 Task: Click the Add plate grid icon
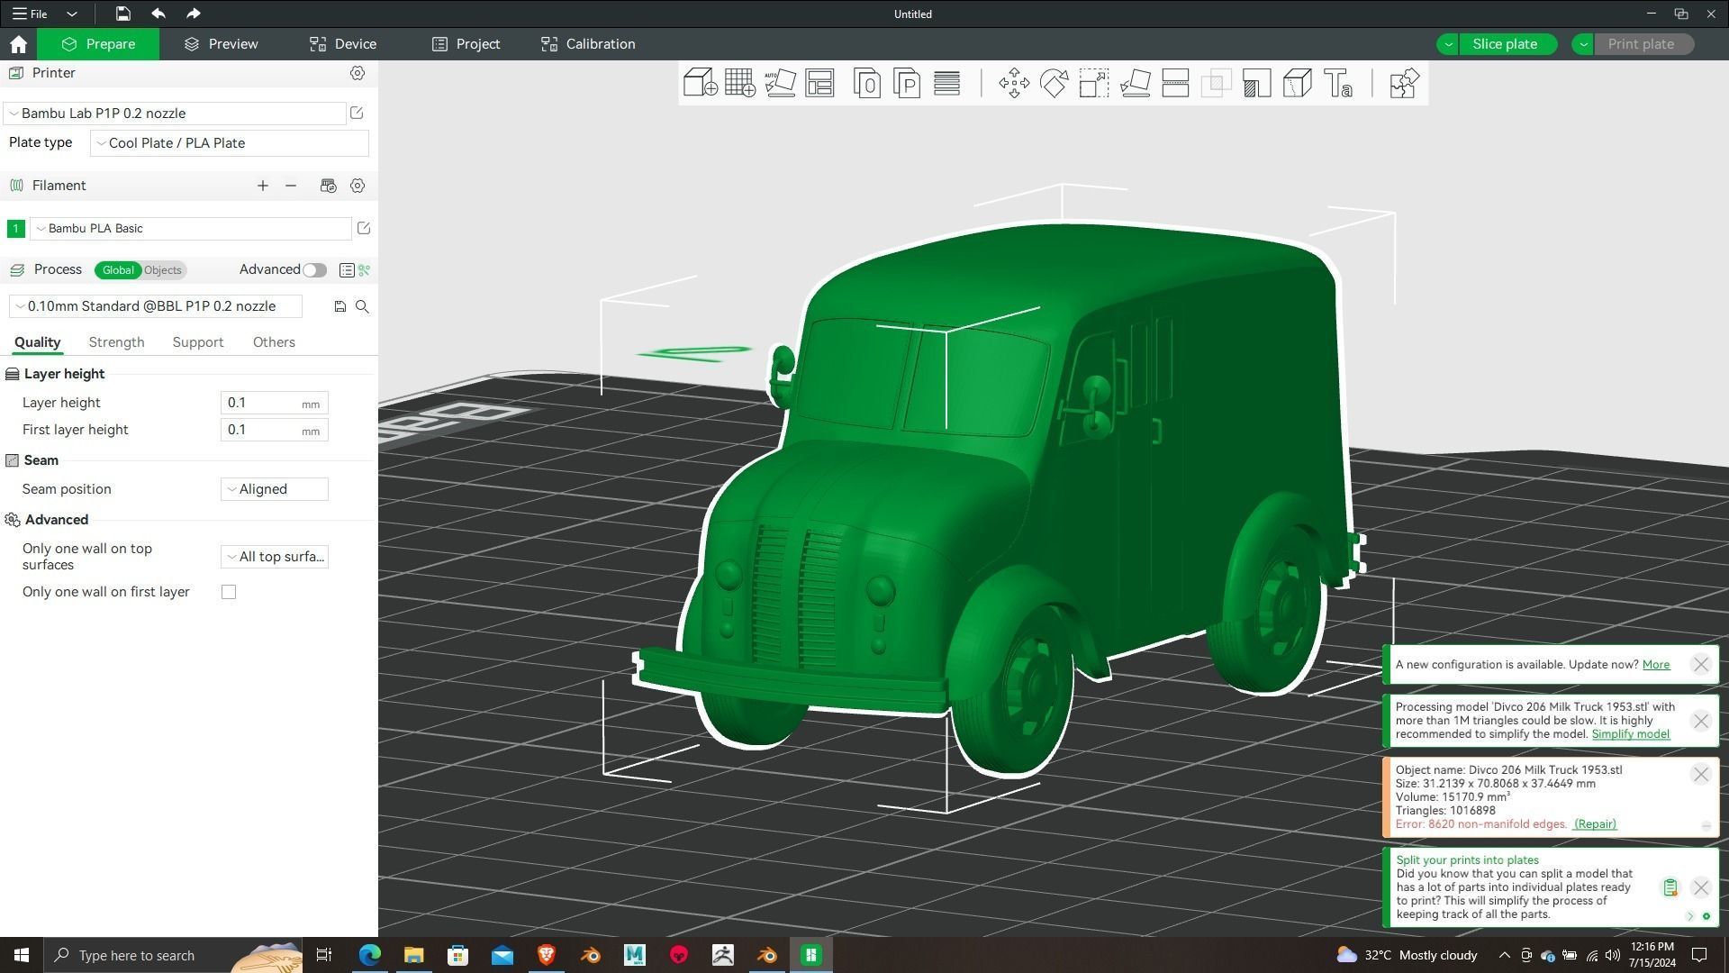(739, 83)
